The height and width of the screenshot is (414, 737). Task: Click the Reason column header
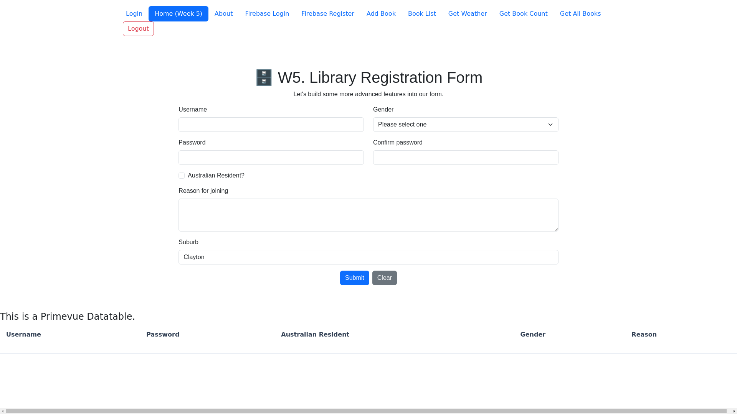tap(644, 335)
